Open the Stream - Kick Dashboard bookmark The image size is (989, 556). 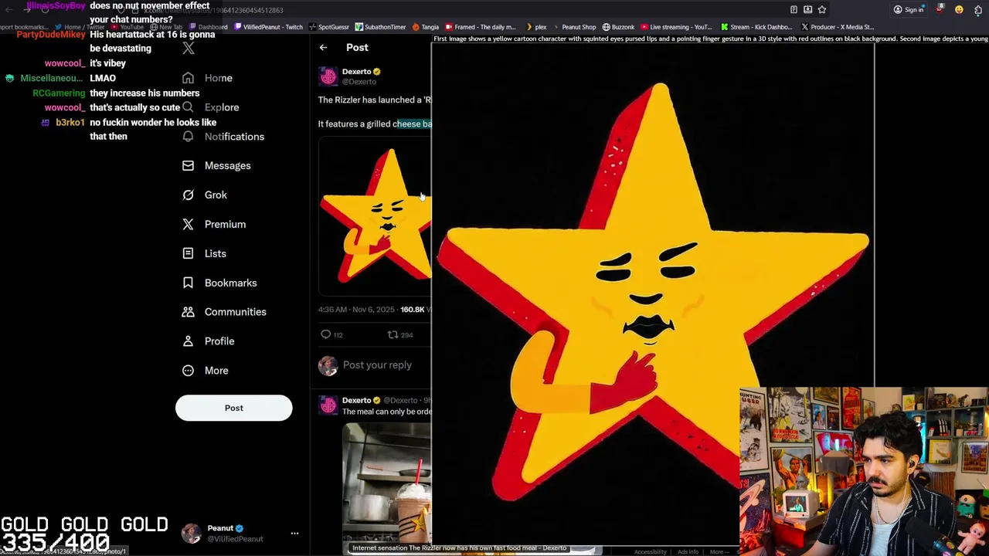pyautogui.click(x=756, y=27)
